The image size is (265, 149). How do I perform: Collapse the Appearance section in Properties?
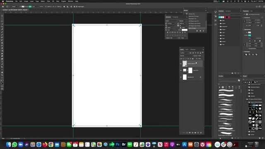coord(243,29)
